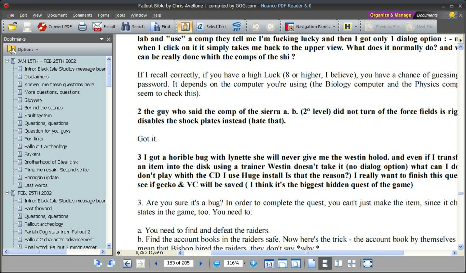Click the E-mail PDF button

104,26
